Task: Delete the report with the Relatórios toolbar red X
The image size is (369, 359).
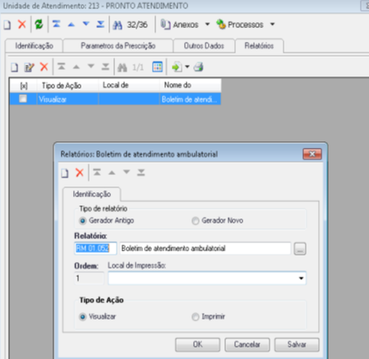Action: tap(44, 67)
